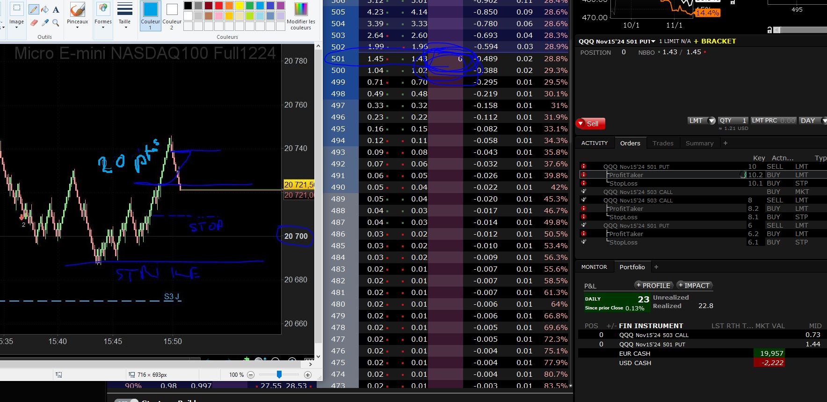Screen dimensions: 827x402
Task: Switch to the Orders tab
Action: [630, 143]
